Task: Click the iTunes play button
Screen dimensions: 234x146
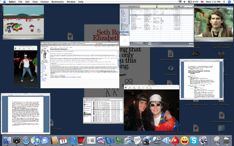Action: pos(124,7)
